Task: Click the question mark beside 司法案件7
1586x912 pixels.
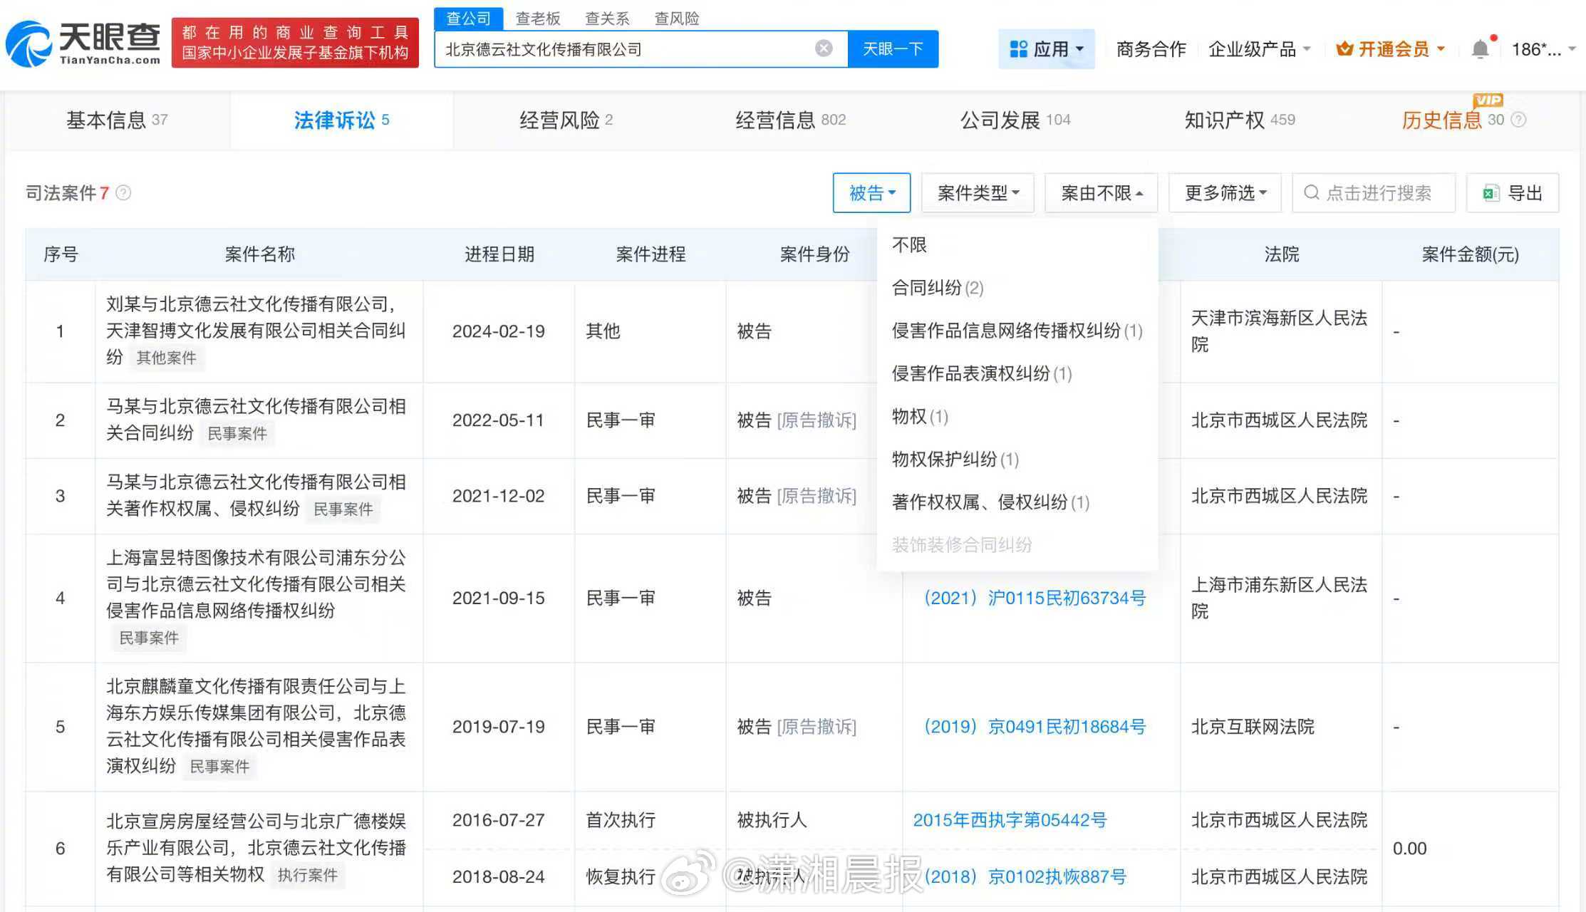Action: 124,193
